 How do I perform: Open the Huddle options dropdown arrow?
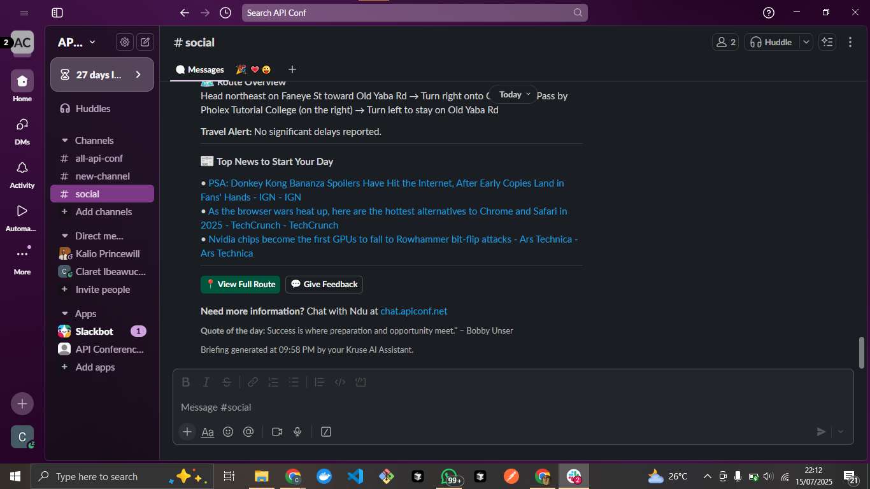(x=806, y=42)
